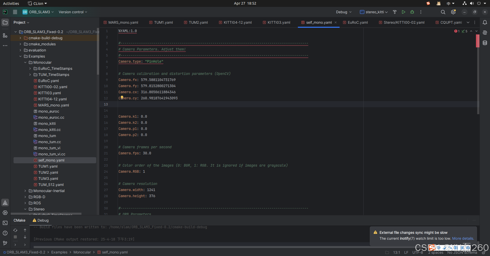Open the AI Assistant tool window

coord(485,33)
